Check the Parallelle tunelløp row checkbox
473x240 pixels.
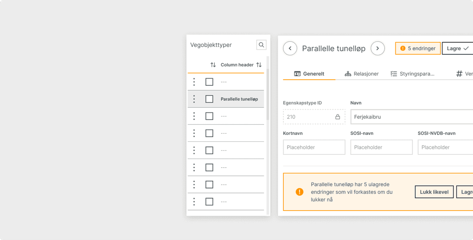(209, 99)
